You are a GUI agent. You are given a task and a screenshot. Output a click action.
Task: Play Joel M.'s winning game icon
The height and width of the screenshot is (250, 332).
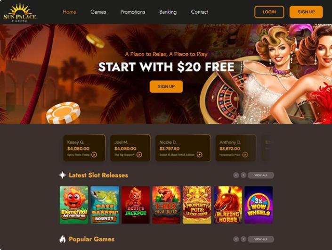point(139,155)
